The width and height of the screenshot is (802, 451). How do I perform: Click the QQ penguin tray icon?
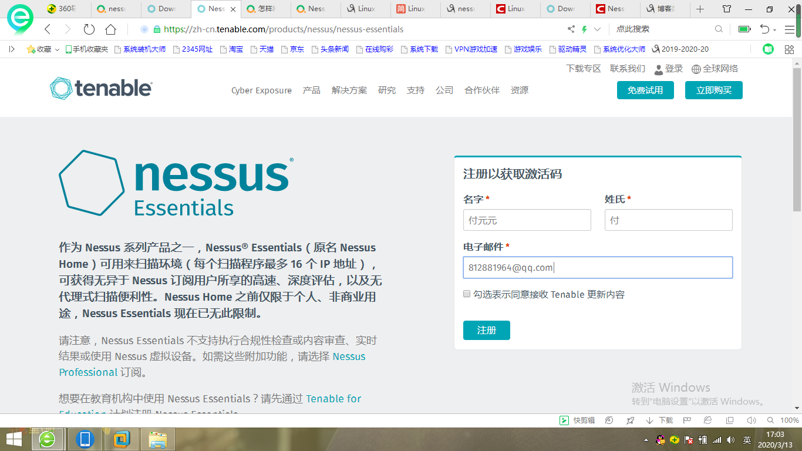[x=661, y=440]
